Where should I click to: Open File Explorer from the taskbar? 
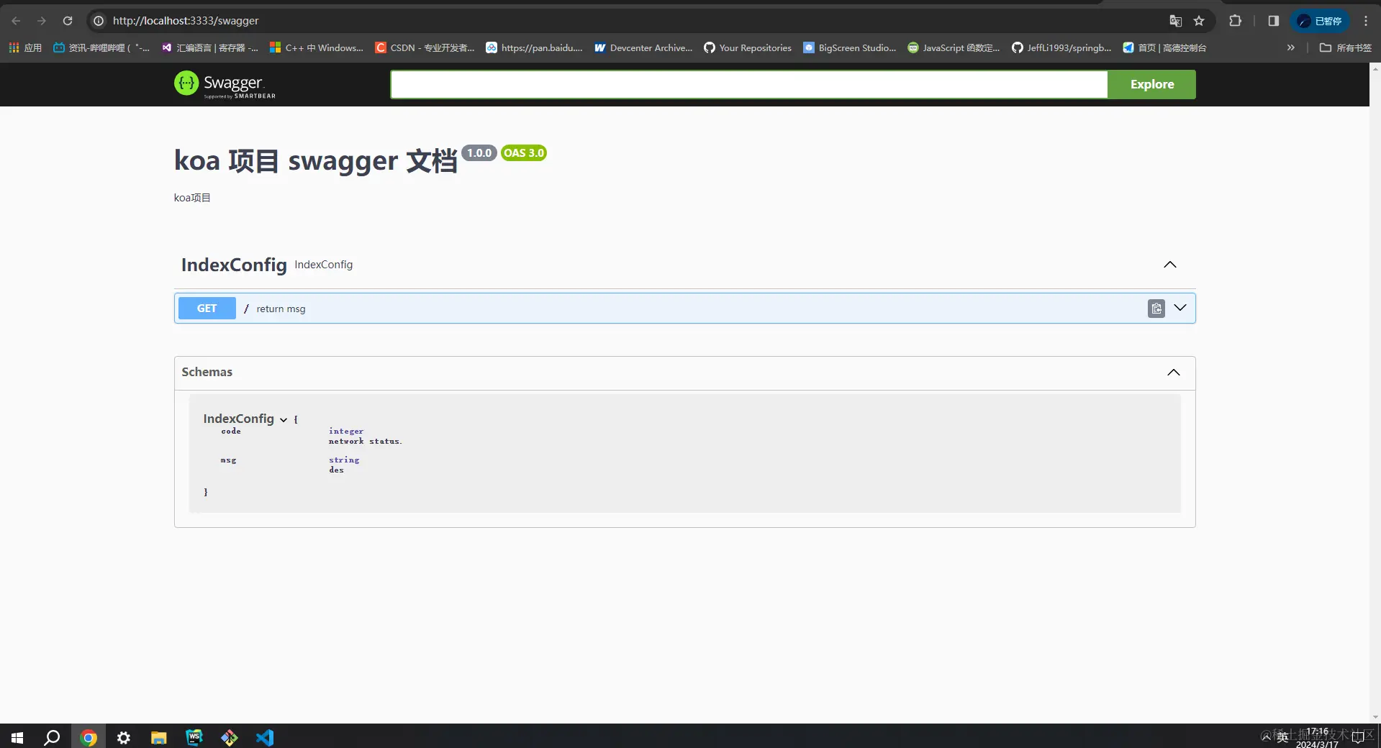[x=158, y=737]
